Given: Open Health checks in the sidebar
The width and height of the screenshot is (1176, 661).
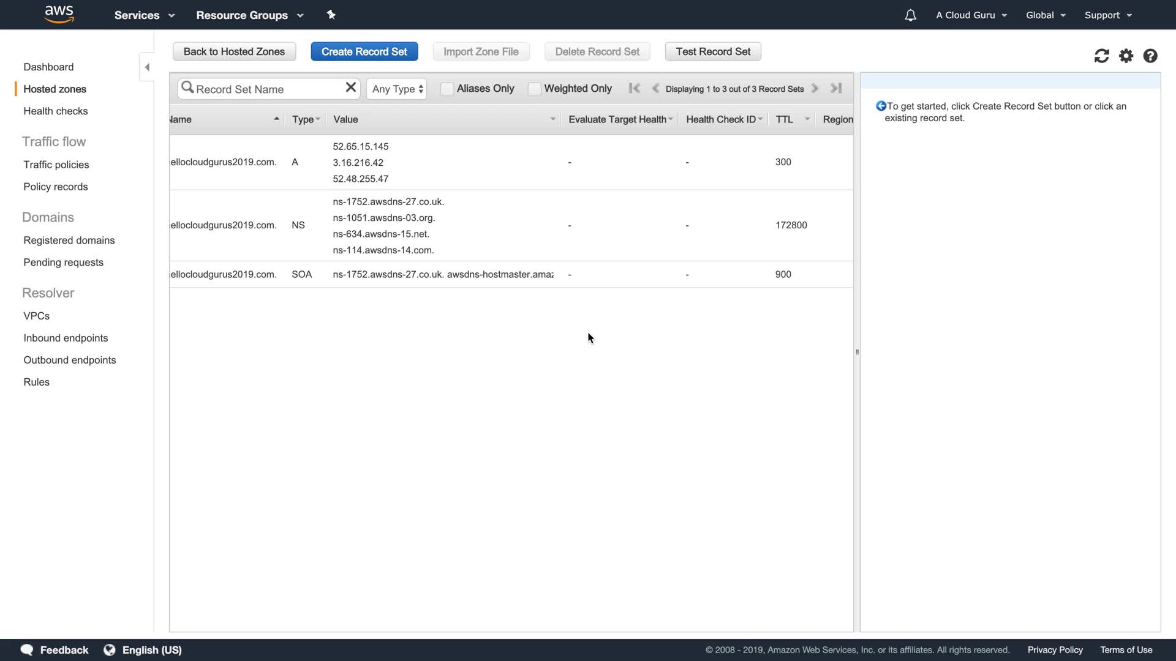Looking at the screenshot, I should [55, 111].
